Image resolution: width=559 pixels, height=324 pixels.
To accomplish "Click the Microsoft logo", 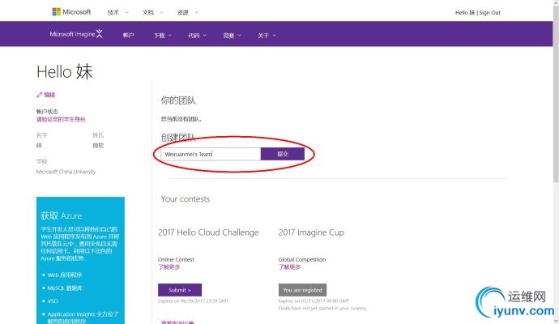I will (x=71, y=12).
